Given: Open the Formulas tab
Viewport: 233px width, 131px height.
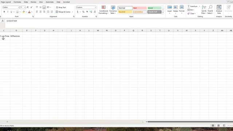Looking at the screenshot, I should click(17, 2).
